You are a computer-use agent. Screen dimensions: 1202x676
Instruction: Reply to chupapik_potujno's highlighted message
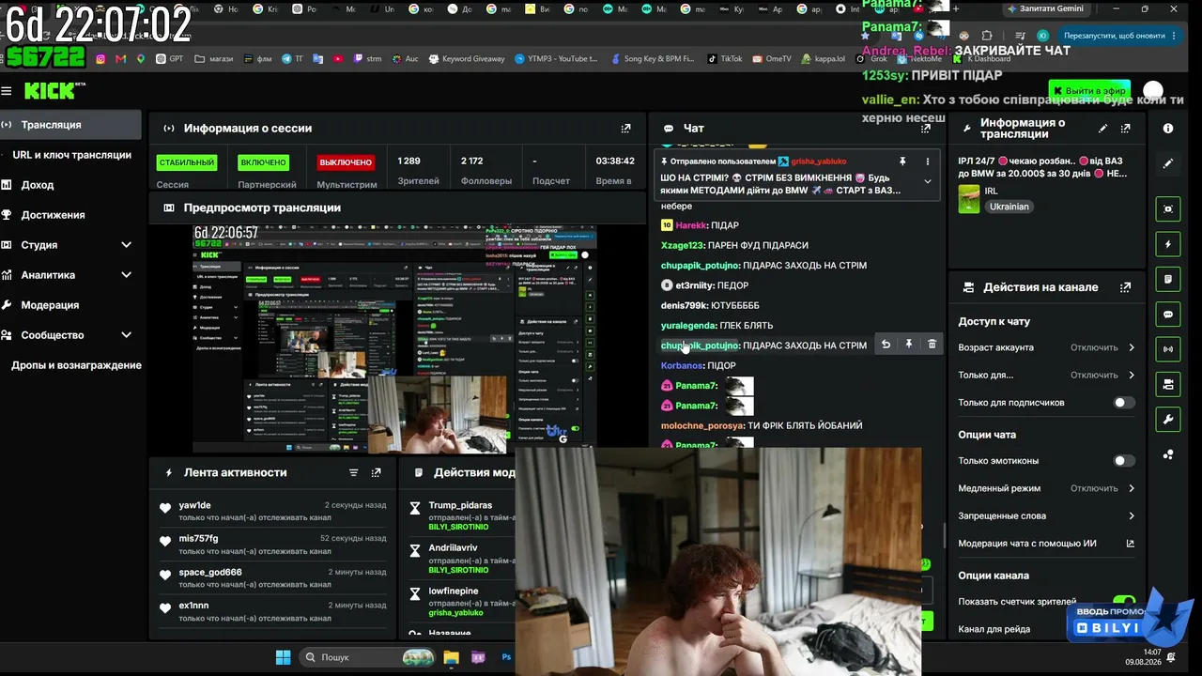coord(886,345)
